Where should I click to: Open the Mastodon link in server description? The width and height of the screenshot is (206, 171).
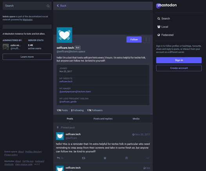(27, 20)
